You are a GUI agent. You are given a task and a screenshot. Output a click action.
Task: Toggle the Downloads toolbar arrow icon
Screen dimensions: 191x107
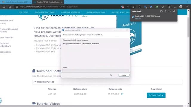(x=175, y=7)
